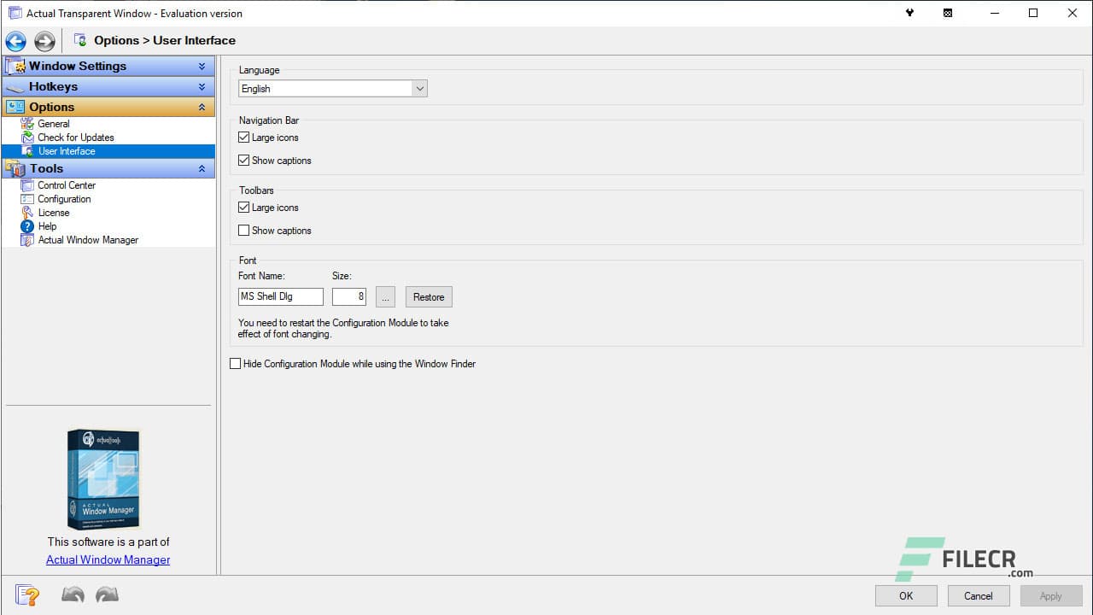The image size is (1093, 615).
Task: Open the Actual Window Manager link
Action: (x=108, y=559)
